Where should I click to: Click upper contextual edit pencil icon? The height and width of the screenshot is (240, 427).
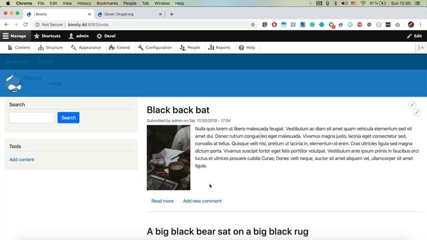point(412,105)
